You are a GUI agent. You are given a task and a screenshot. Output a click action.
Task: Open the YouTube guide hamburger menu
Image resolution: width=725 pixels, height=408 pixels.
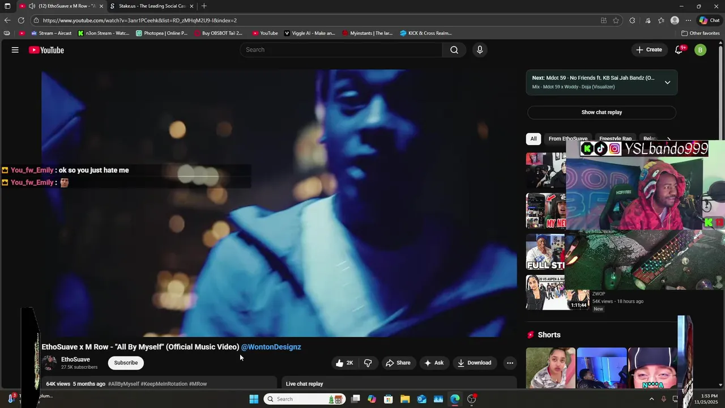15,50
